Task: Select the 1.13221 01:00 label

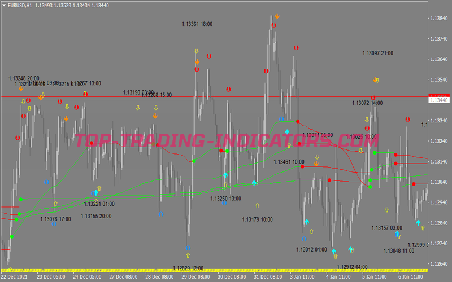Action: (99, 204)
